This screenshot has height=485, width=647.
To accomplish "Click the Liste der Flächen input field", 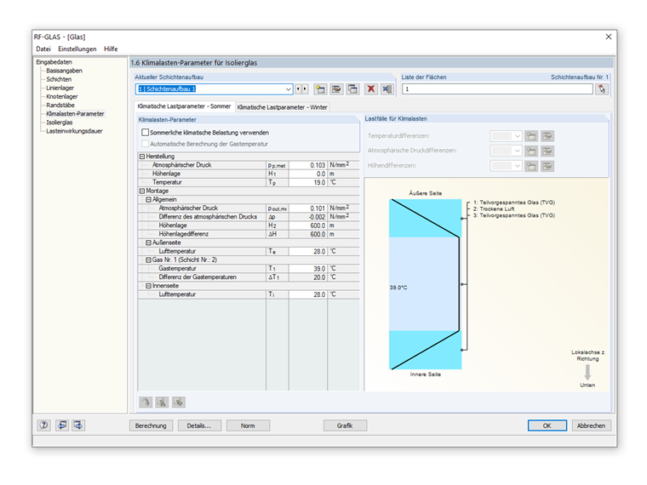I will (x=497, y=89).
